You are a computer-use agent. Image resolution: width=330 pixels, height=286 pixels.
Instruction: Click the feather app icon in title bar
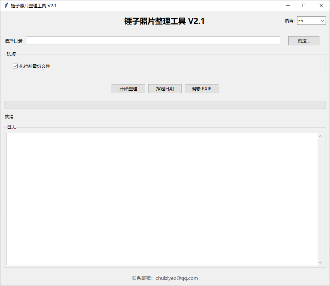[x=6, y=5]
